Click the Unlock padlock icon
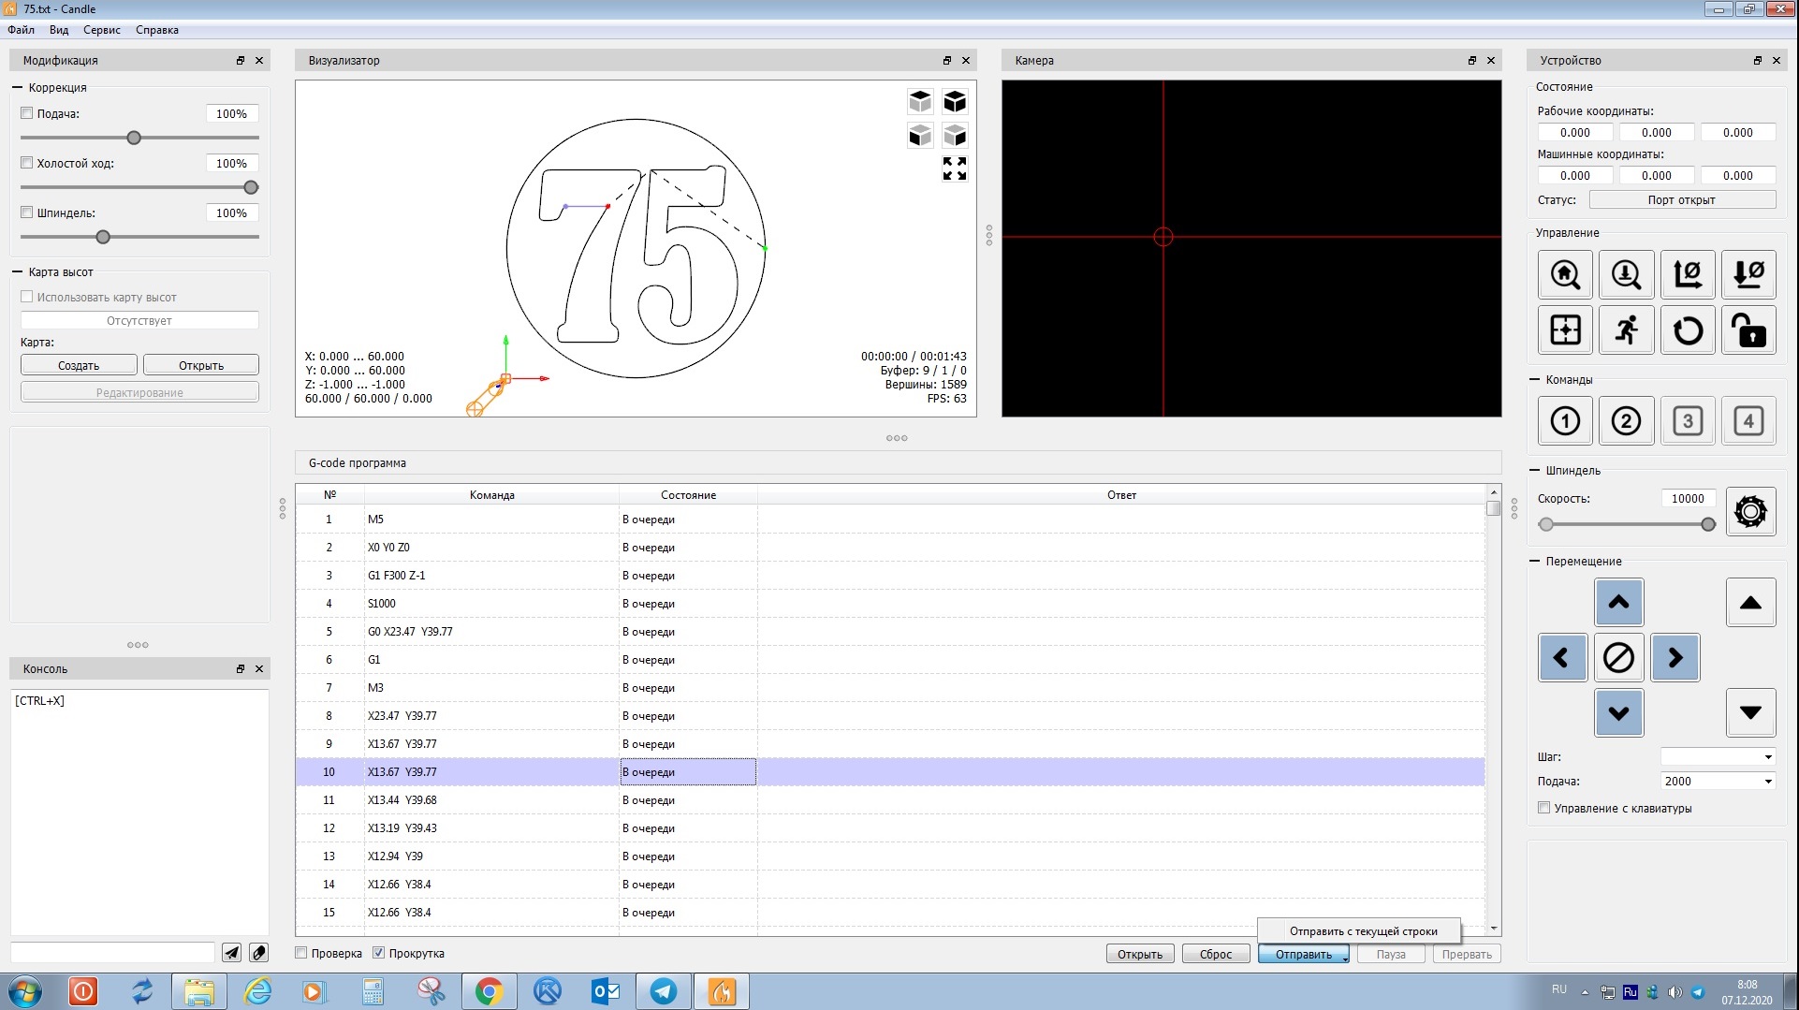The image size is (1799, 1010). [1748, 330]
